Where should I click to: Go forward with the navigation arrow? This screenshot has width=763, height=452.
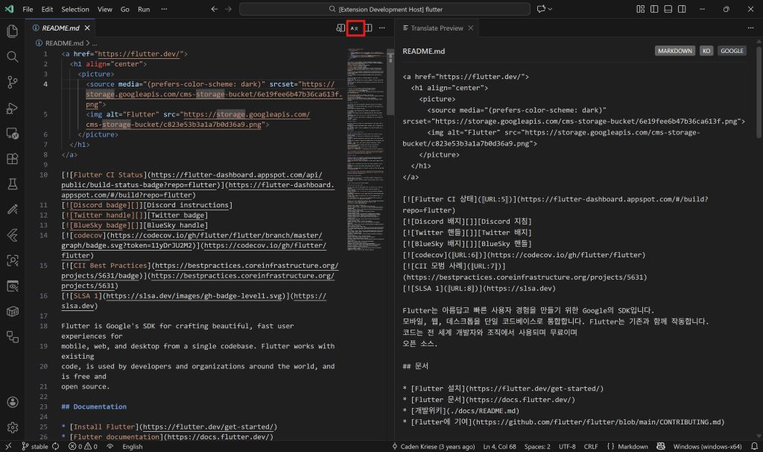(228, 9)
